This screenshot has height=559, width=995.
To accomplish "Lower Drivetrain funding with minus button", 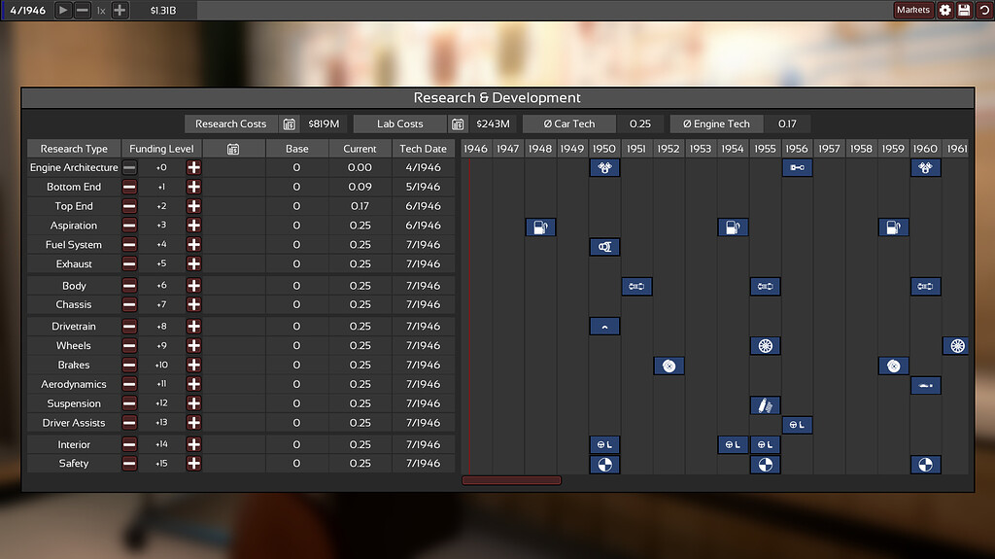I will 129,327.
